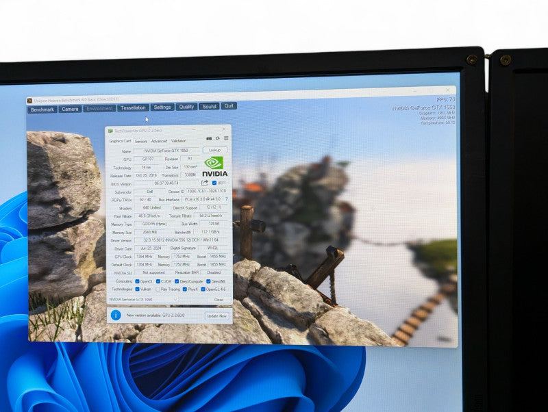Open the GPU-Z hamburger menu

click(226, 138)
